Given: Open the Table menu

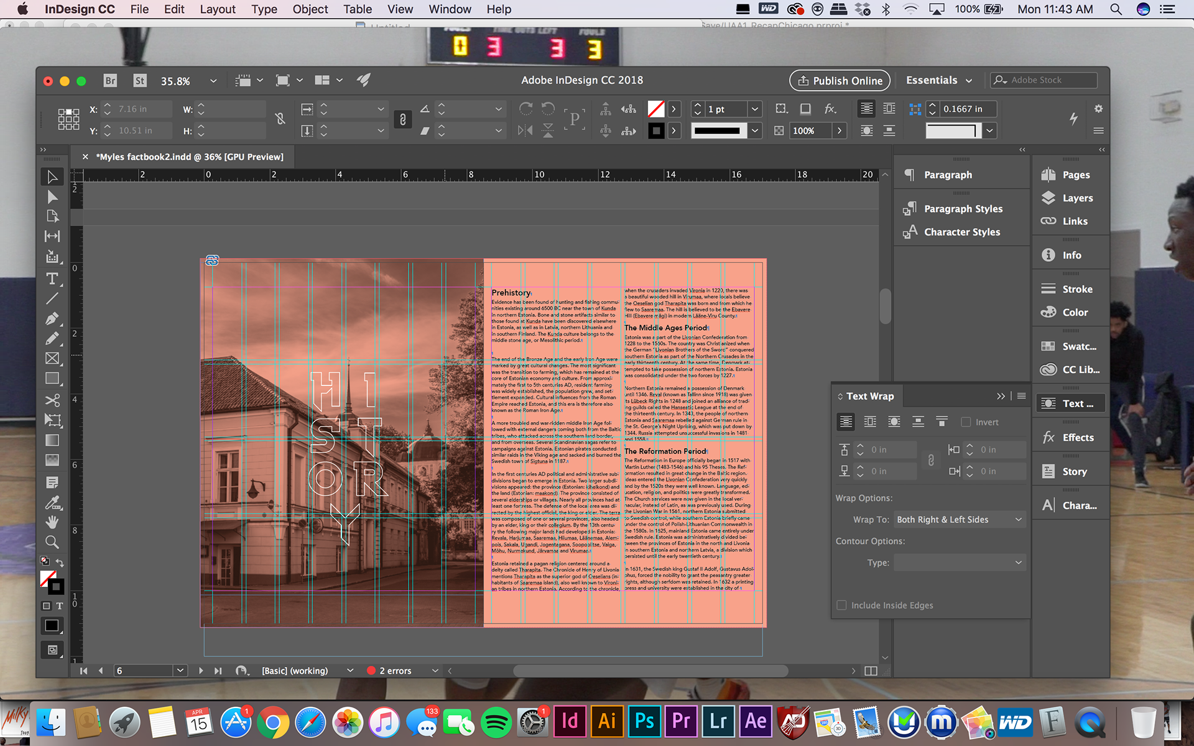Looking at the screenshot, I should [358, 9].
